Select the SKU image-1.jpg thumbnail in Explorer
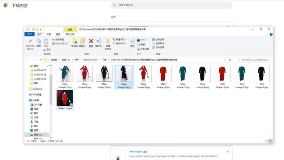 pos(222,77)
